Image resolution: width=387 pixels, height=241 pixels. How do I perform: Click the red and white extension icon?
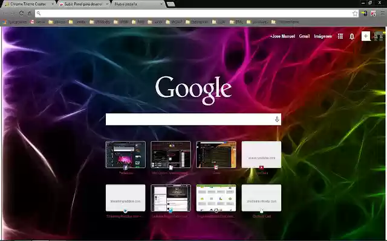pos(373,13)
